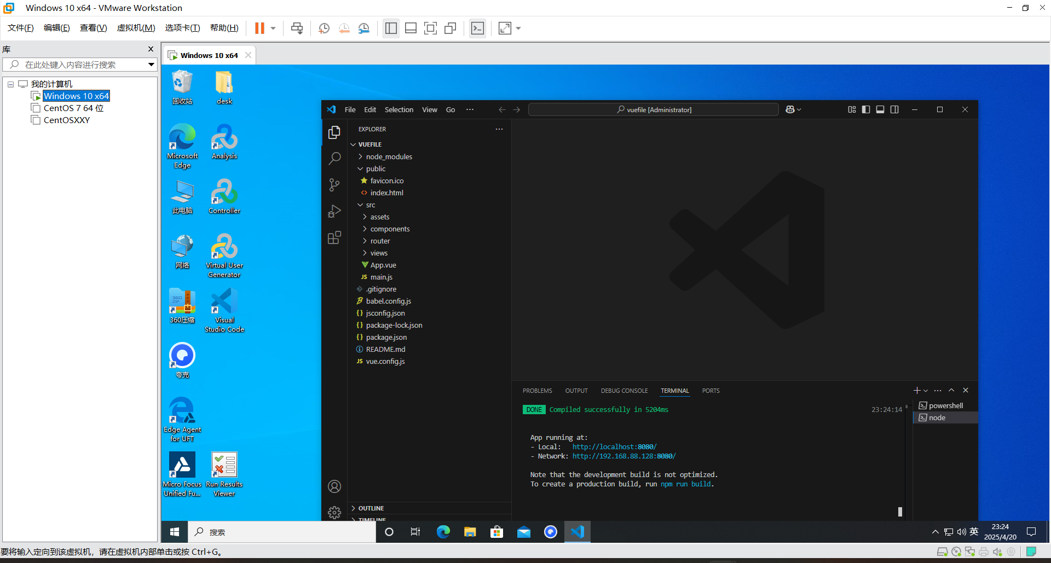Open favicon.ico file
The image size is (1051, 563).
point(429,181)
